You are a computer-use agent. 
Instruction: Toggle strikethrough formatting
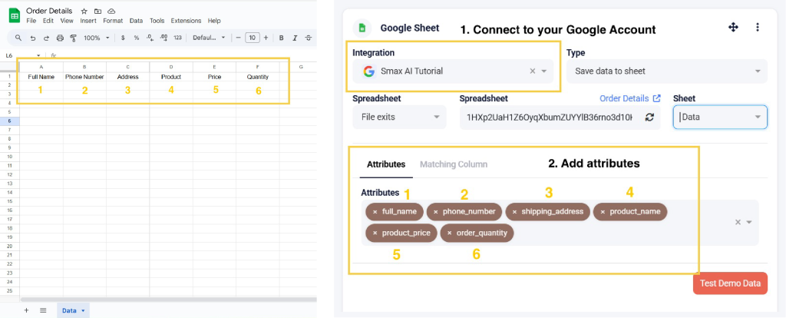coord(309,38)
